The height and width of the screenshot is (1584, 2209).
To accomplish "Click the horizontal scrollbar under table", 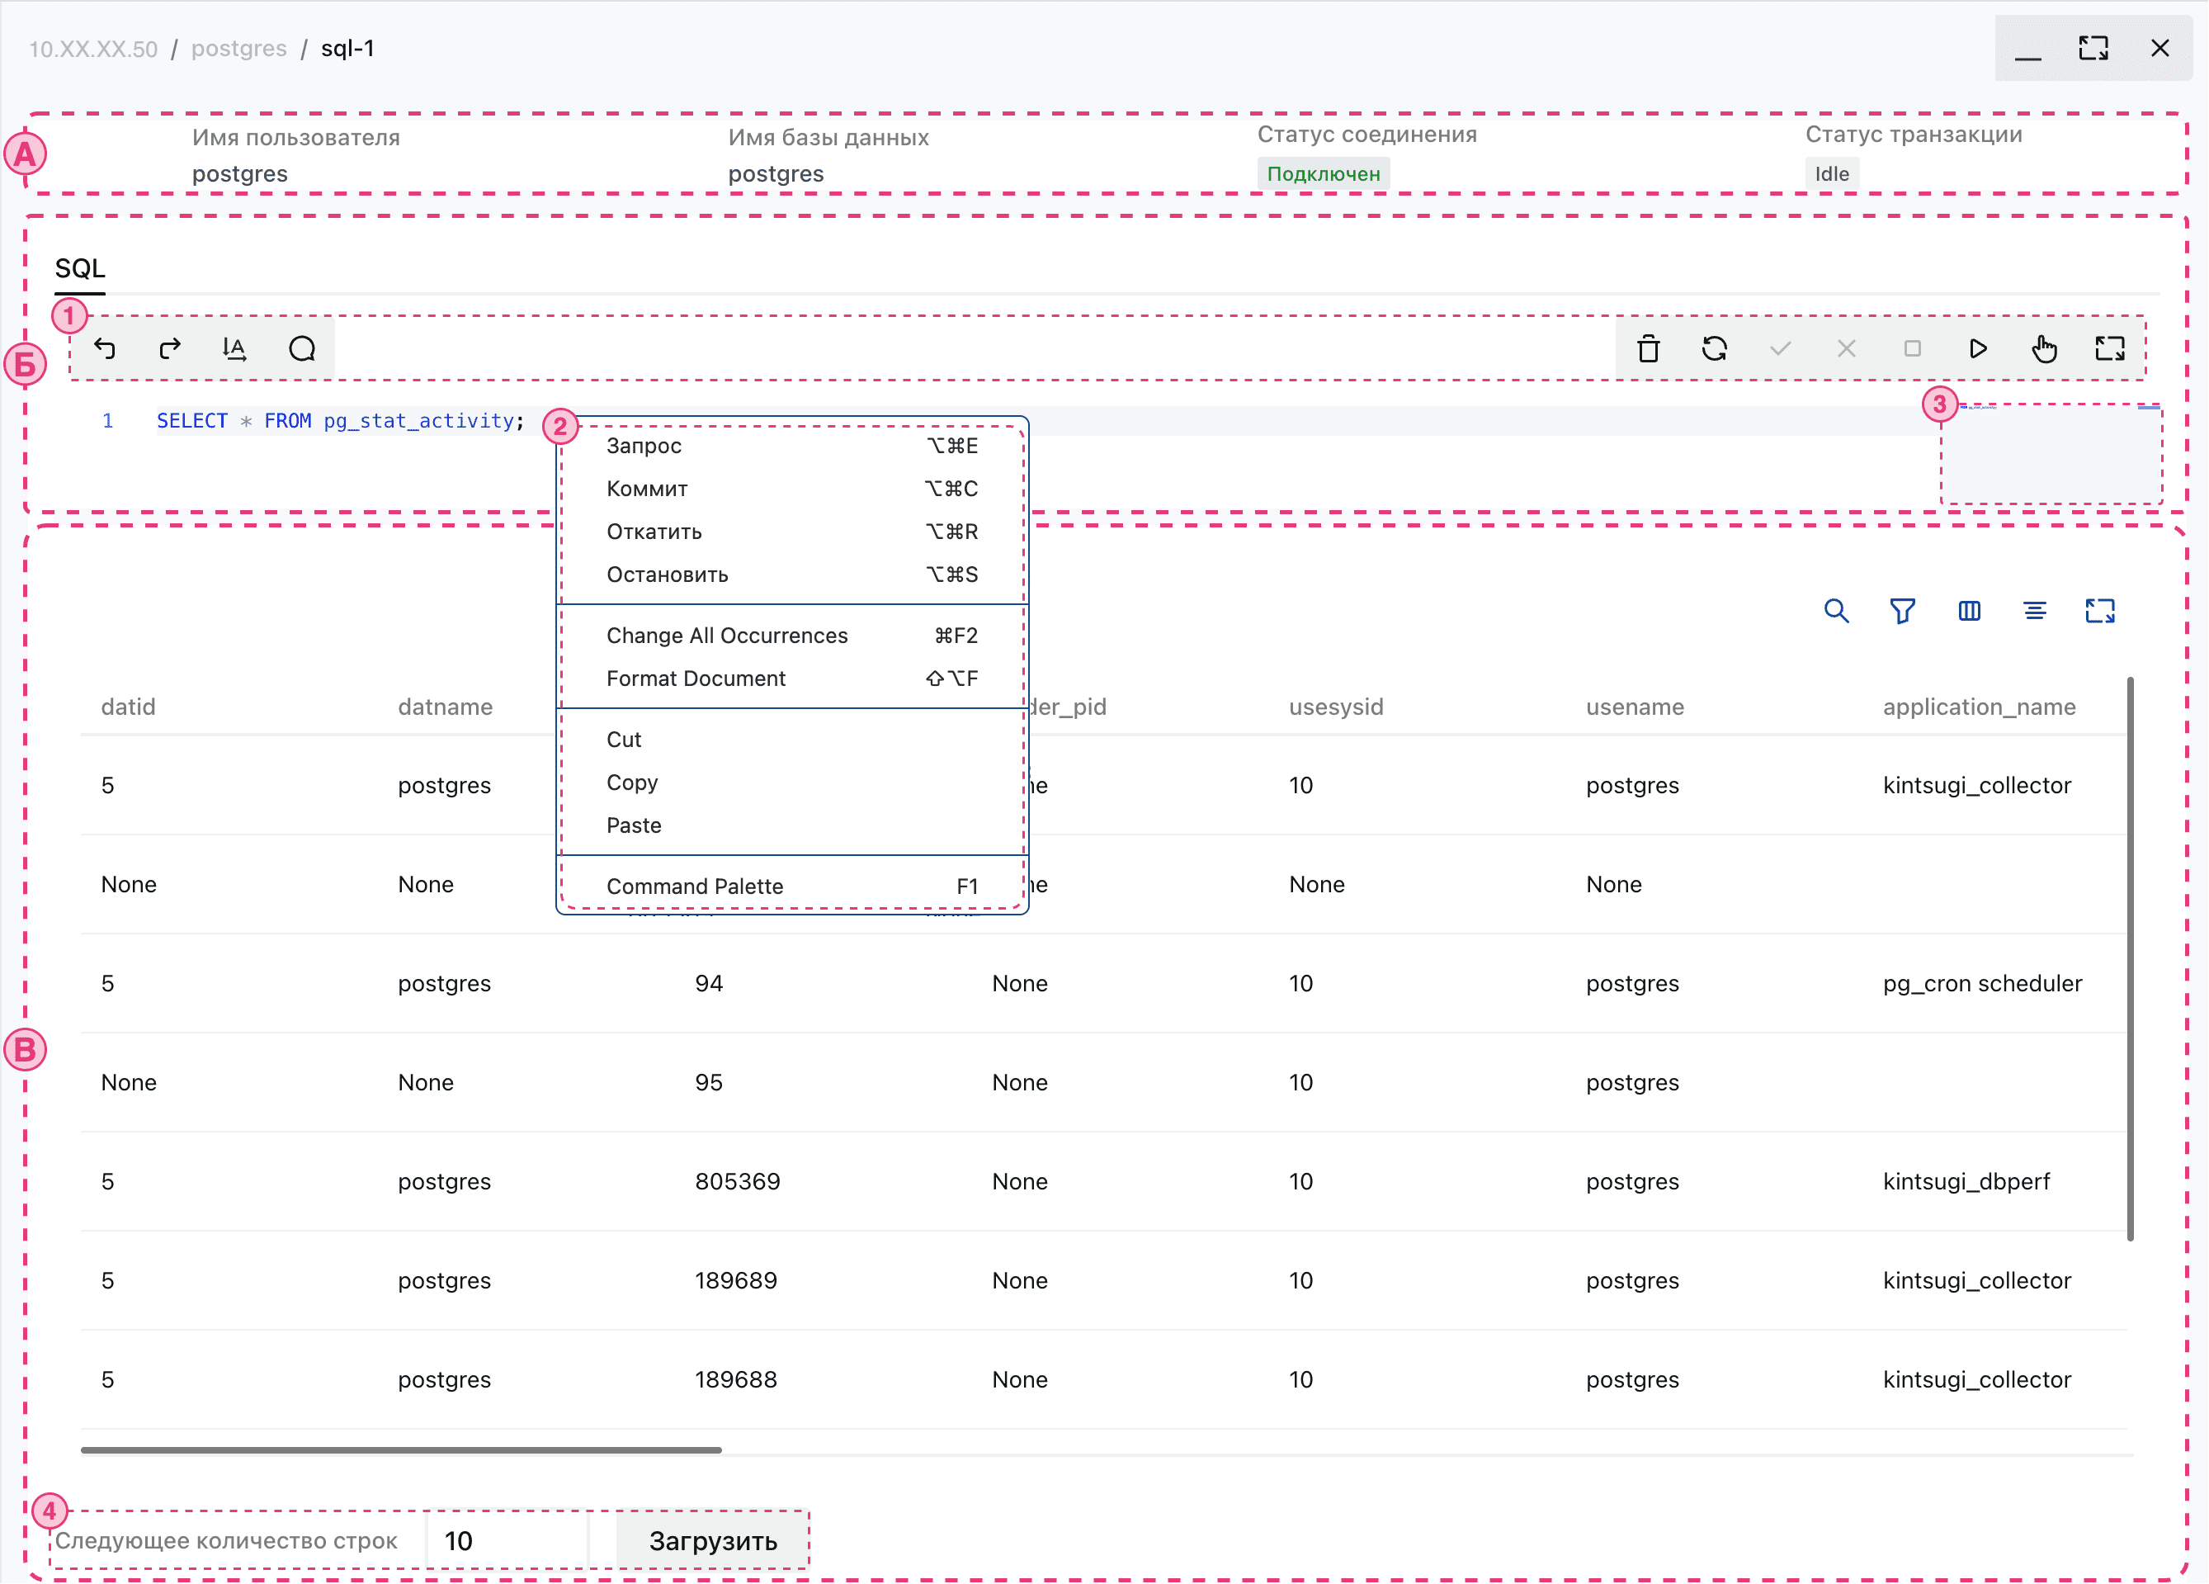I will click(x=400, y=1449).
